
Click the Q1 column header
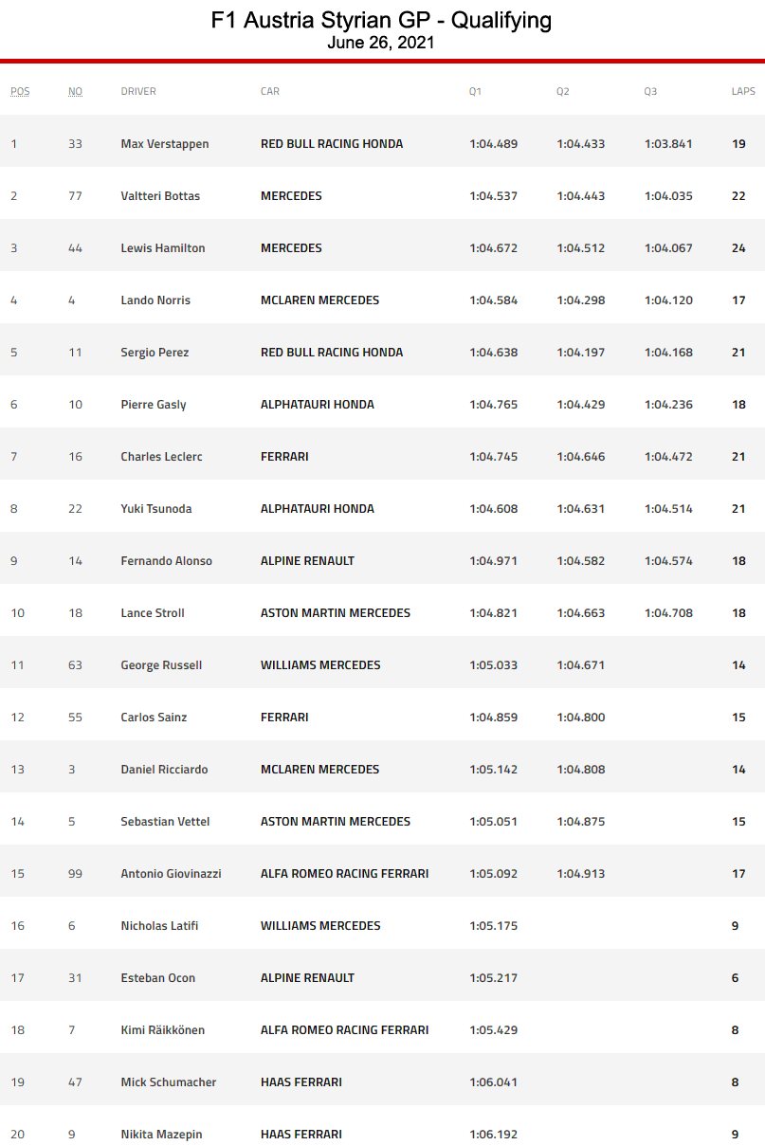(x=475, y=92)
